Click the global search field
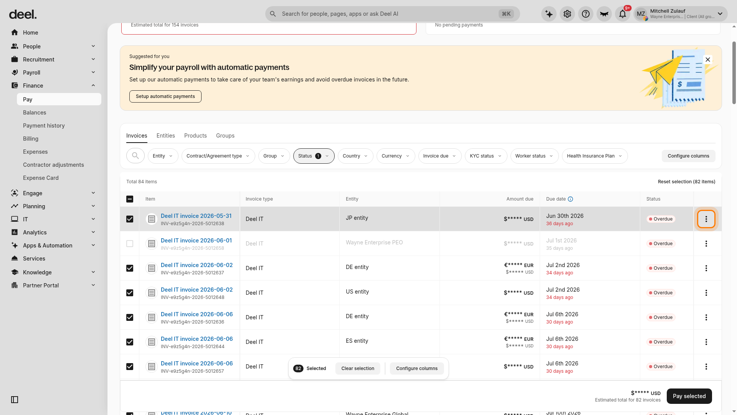 393,14
